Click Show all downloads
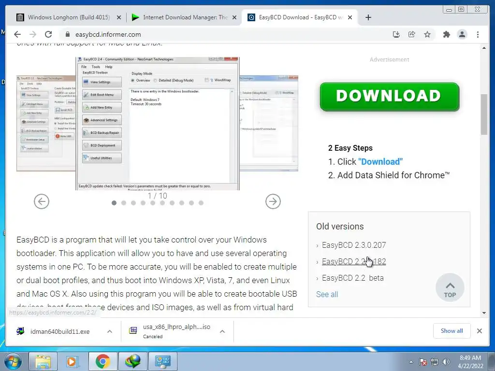 tap(452, 330)
